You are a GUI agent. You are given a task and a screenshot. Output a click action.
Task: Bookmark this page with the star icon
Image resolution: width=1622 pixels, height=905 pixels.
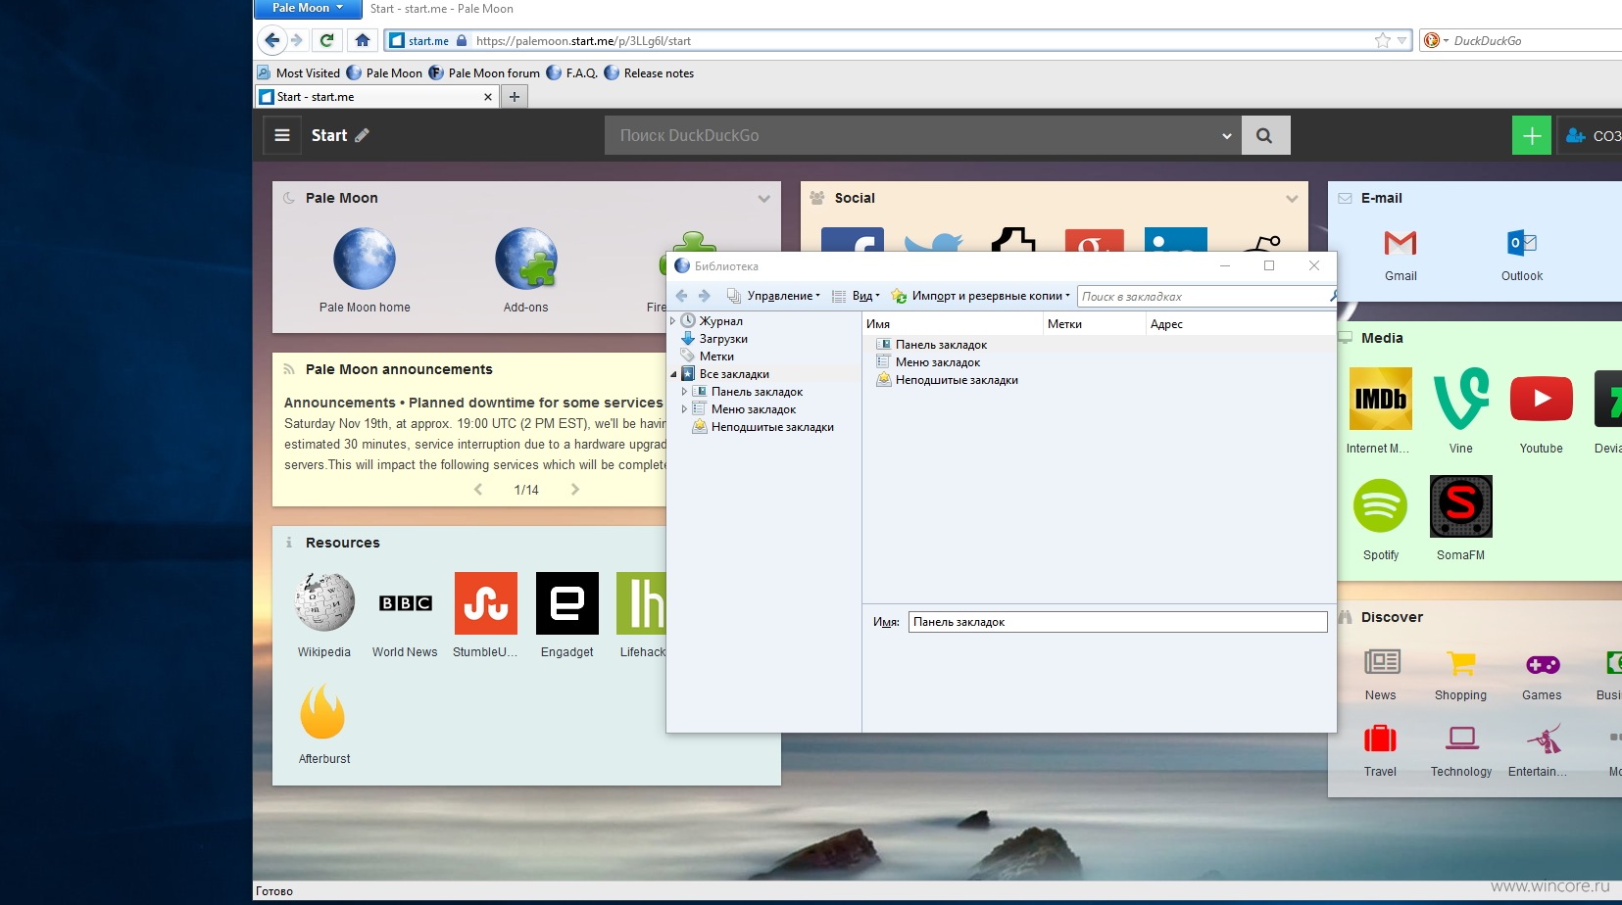point(1383,40)
